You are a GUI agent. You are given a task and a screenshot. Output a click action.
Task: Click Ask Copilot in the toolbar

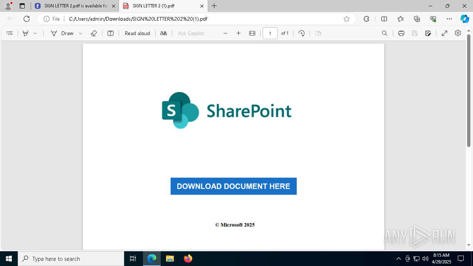pos(191,33)
